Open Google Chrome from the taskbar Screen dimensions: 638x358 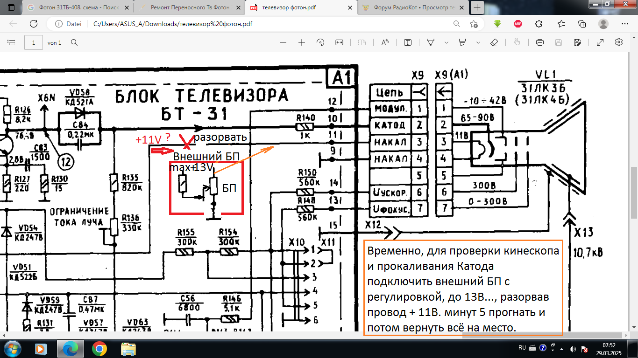coord(99,348)
